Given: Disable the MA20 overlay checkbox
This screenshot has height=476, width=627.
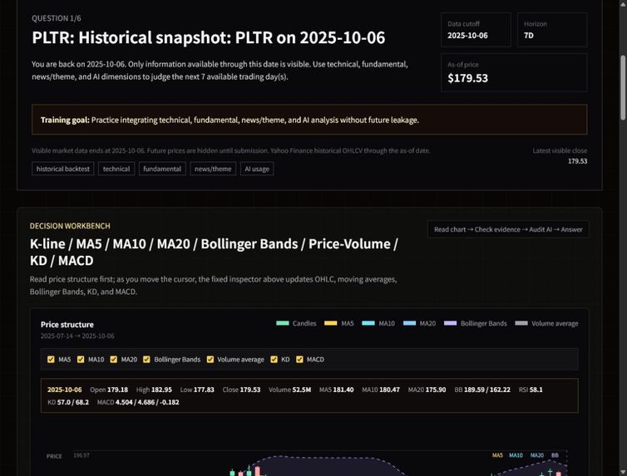Looking at the screenshot, I should (114, 360).
